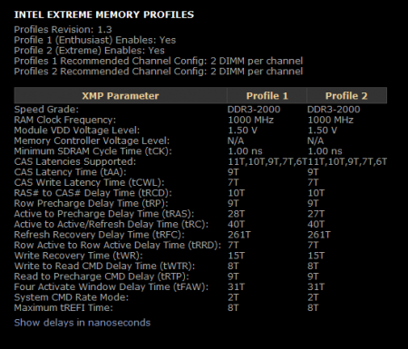
Task: Click the Show delays in nanoseconds link
Action: pyautogui.click(x=83, y=323)
